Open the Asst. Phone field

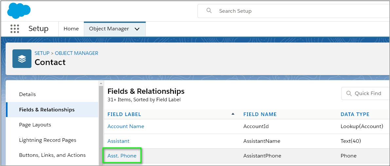[x=122, y=156]
